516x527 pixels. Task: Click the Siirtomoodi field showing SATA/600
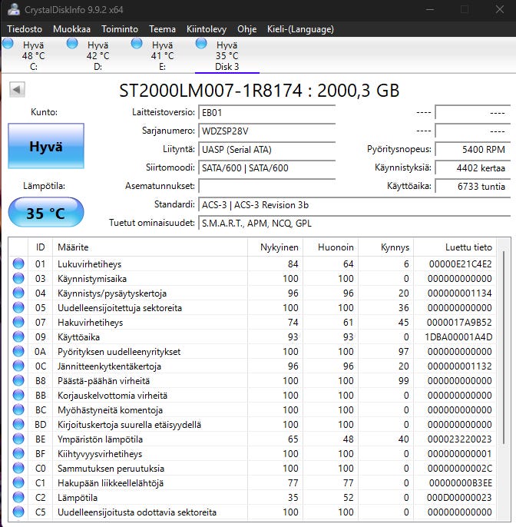266,167
